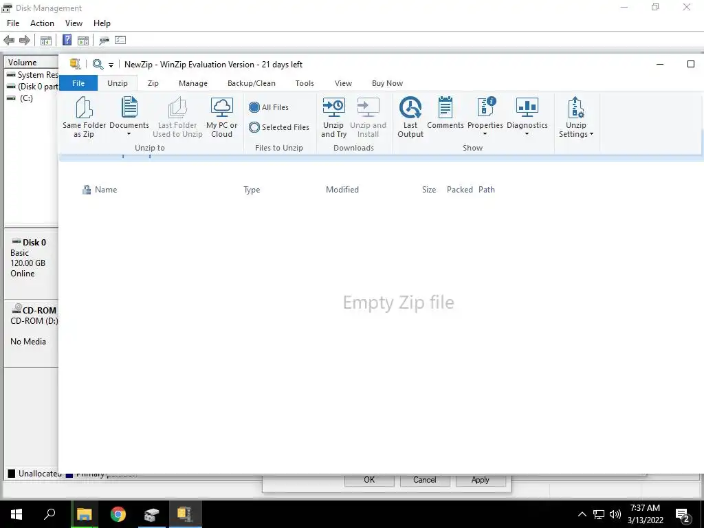Open taskbar search
Image resolution: width=704 pixels, height=528 pixels.
click(49, 514)
